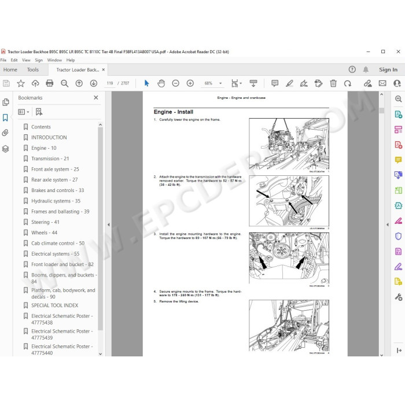Activate the hand pan tool

tap(161, 83)
